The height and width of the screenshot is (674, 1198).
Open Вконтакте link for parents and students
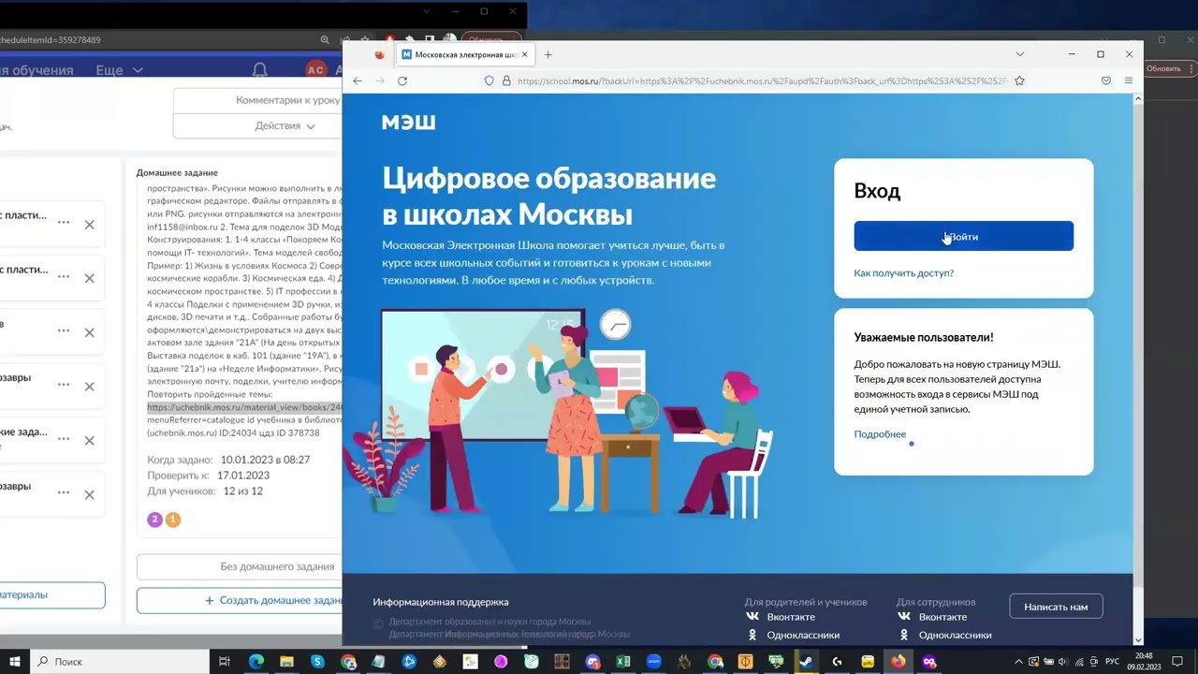click(x=791, y=617)
